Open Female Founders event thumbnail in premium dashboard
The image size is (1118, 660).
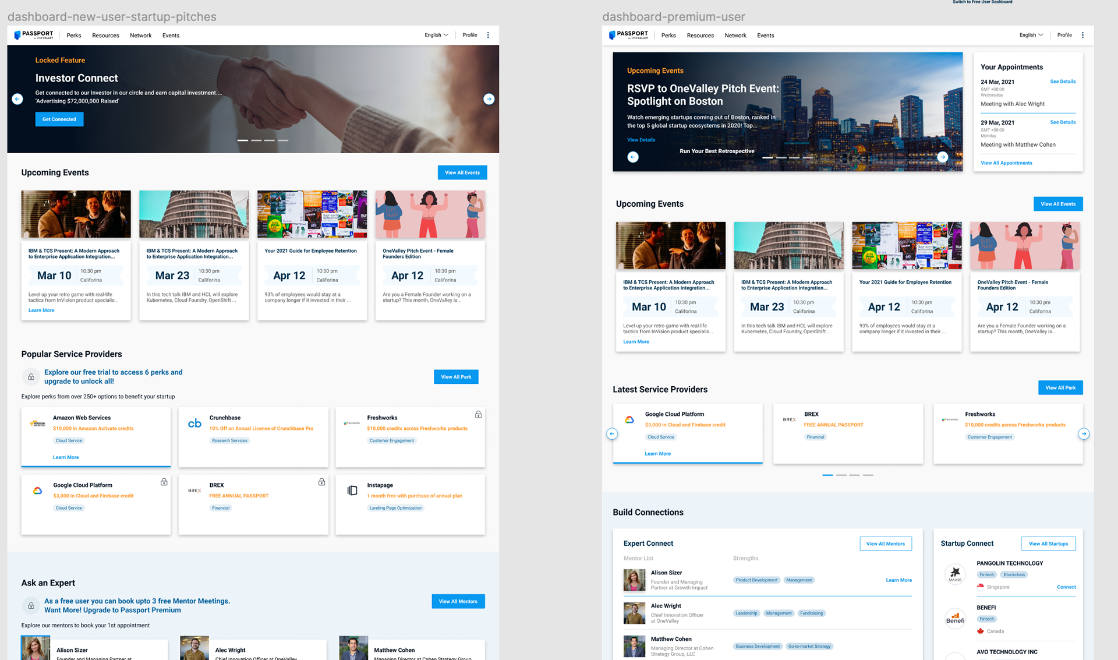click(1025, 245)
